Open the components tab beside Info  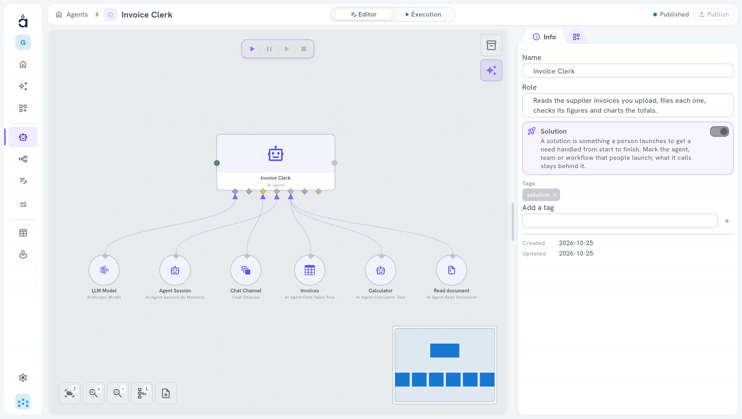pos(576,37)
